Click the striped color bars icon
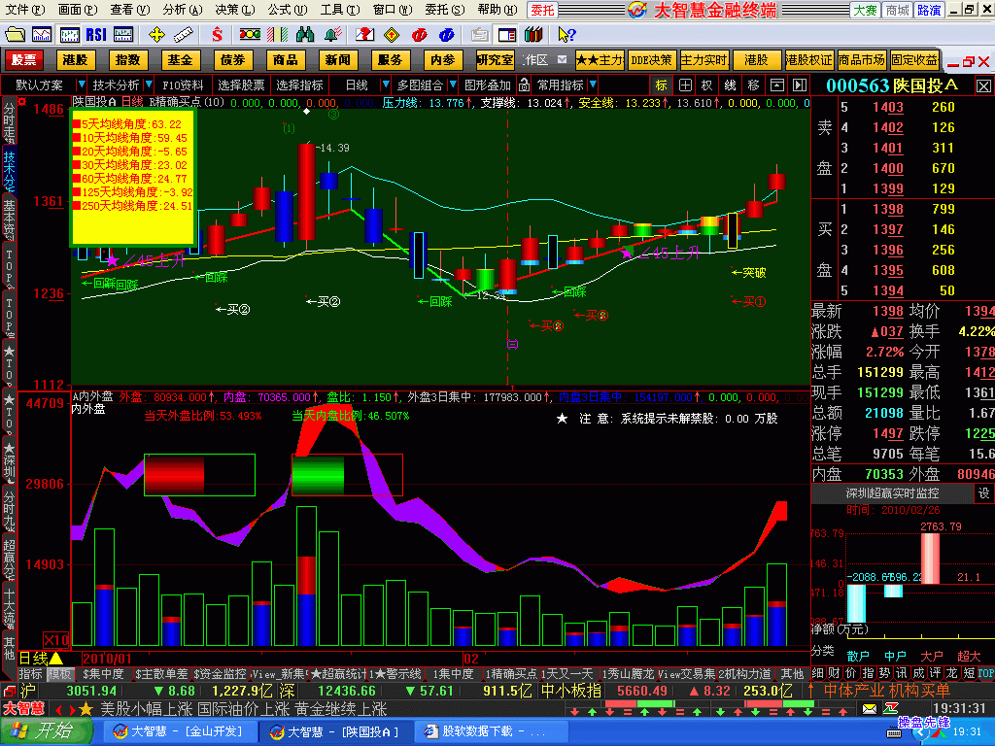The height and width of the screenshot is (746, 995). click(x=277, y=34)
